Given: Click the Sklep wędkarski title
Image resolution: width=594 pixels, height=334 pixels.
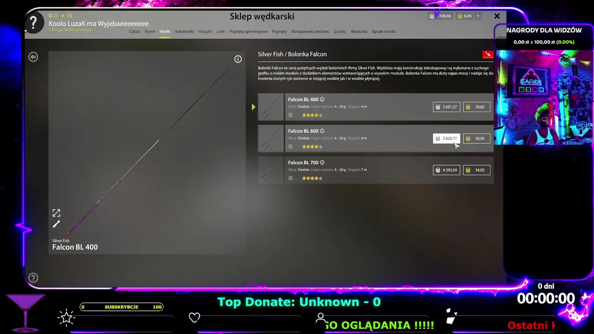Looking at the screenshot, I should pos(262,17).
